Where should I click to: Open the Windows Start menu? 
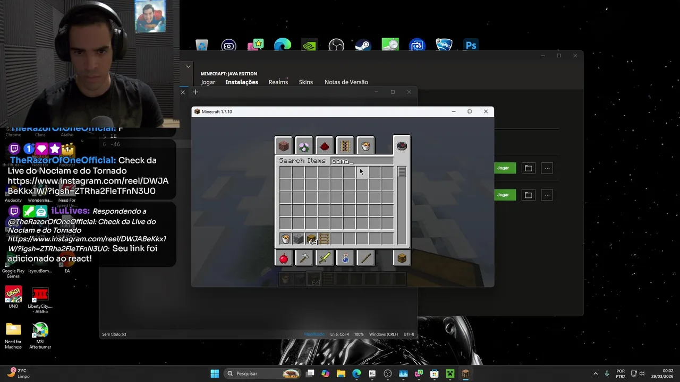click(215, 374)
